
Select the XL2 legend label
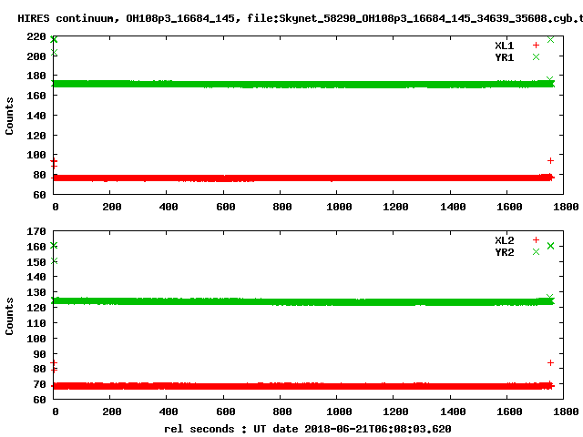coord(504,240)
